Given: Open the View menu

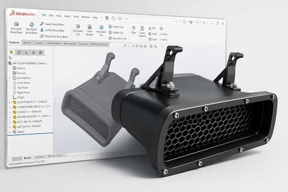Looking at the screenshot, I should tap(59, 16).
